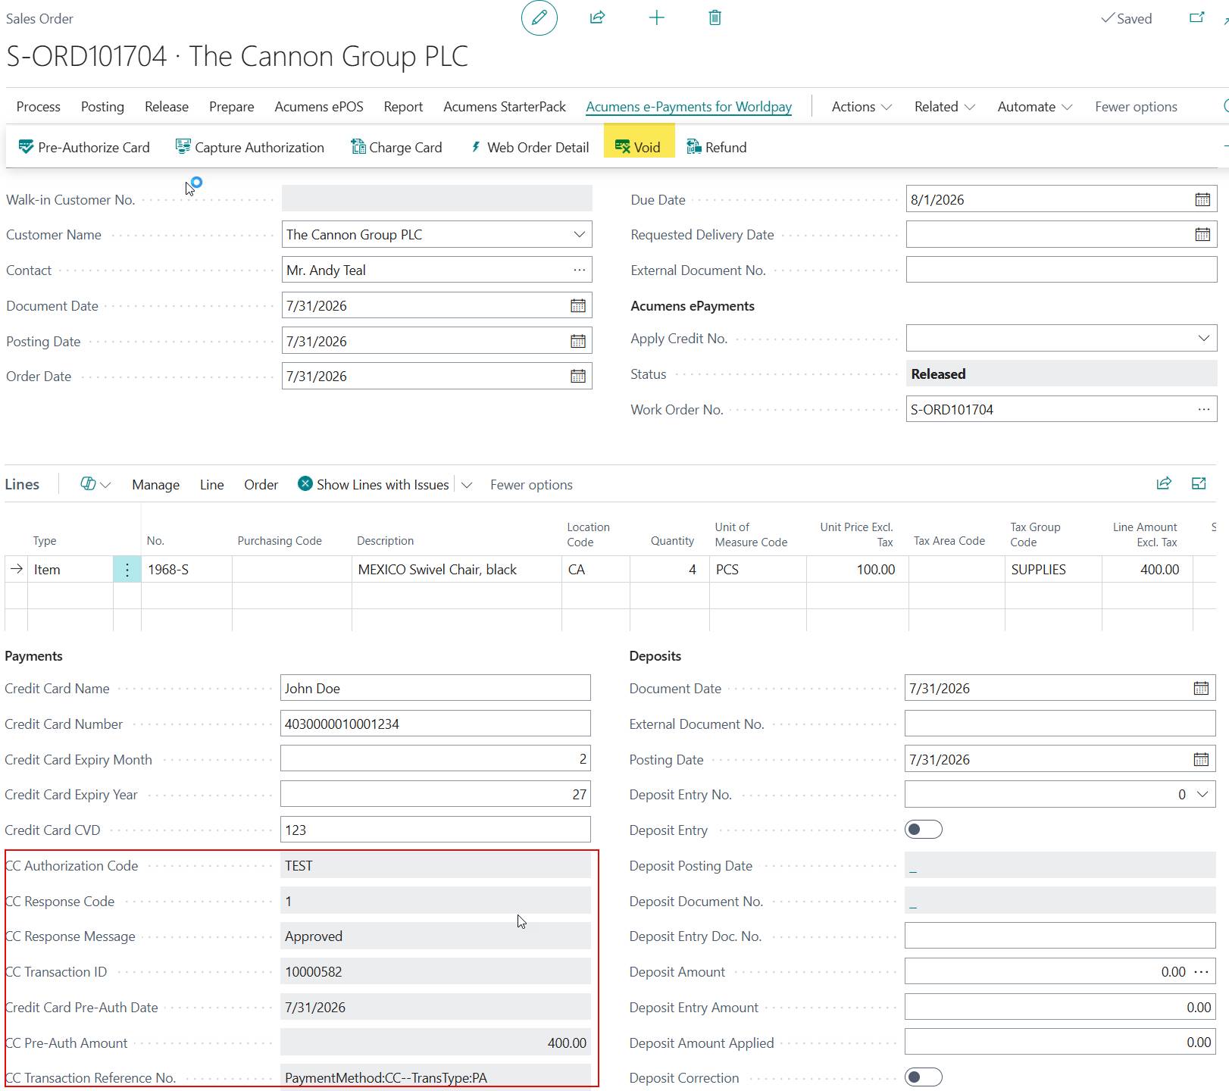This screenshot has width=1229, height=1091.
Task: Click Show Lines with Issues icon
Action: point(305,484)
